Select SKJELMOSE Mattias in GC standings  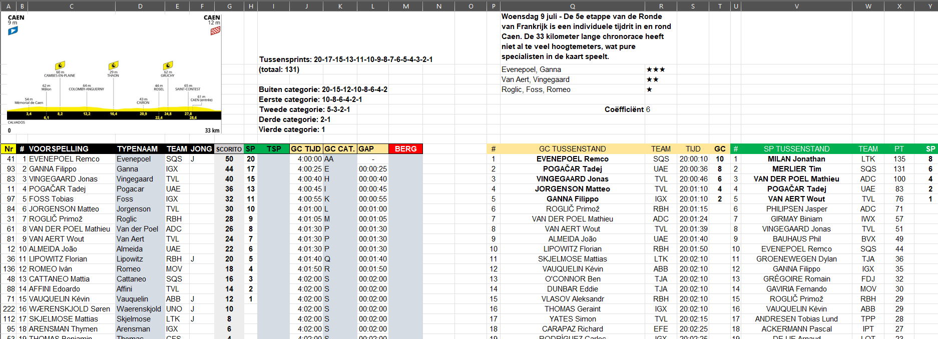[x=572, y=259]
